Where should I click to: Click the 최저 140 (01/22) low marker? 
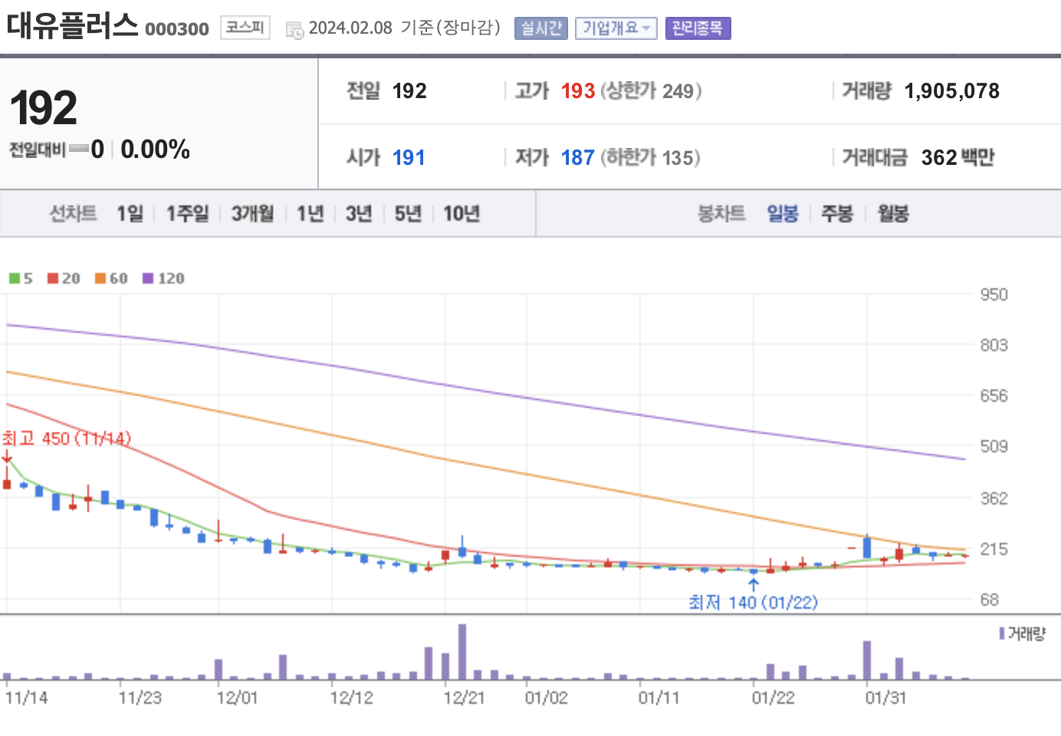point(753,603)
